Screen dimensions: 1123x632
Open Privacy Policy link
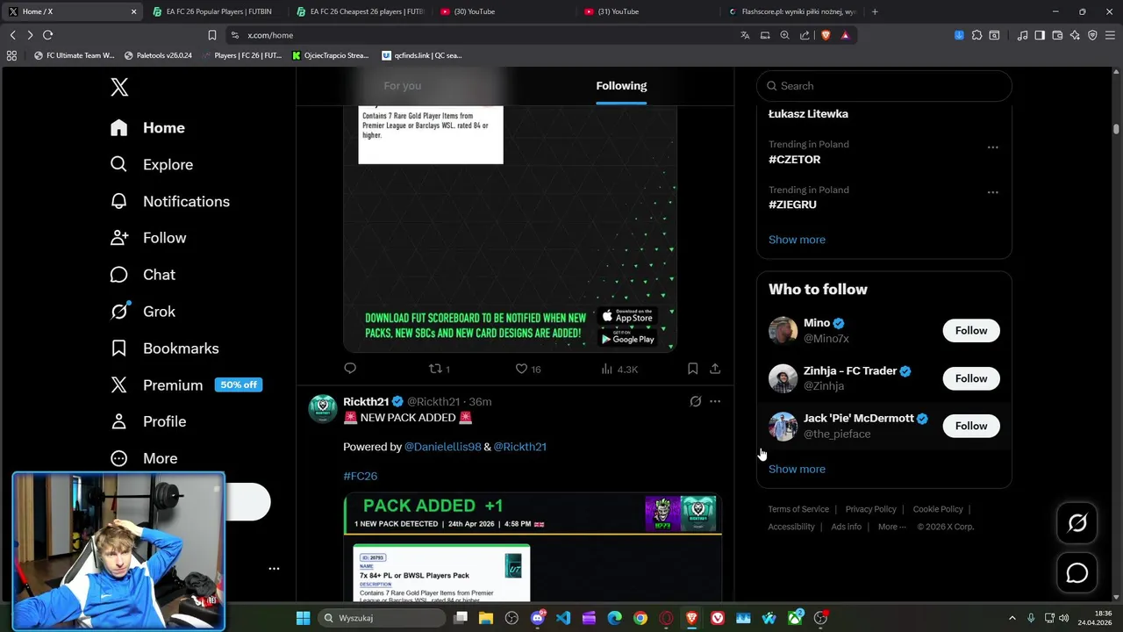pos(870,509)
